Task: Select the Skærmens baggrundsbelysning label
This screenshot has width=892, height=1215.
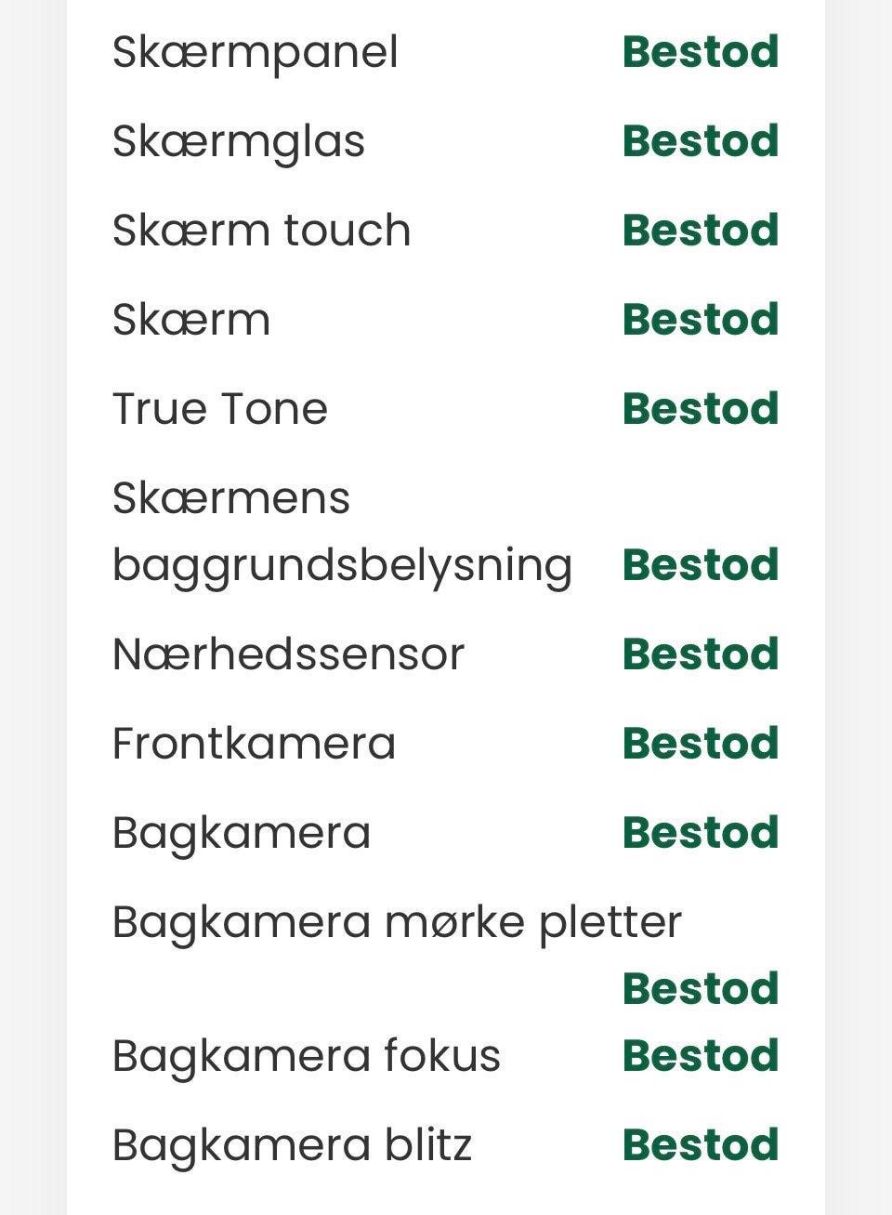Action: pos(342,532)
